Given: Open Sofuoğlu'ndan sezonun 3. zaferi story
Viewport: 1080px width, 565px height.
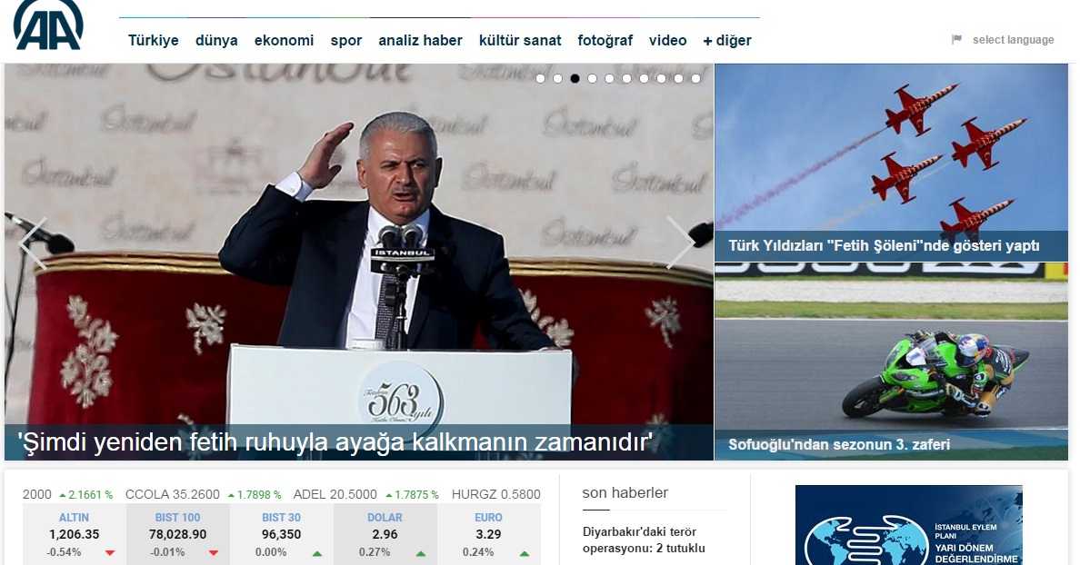Looking at the screenshot, I should coord(839,444).
